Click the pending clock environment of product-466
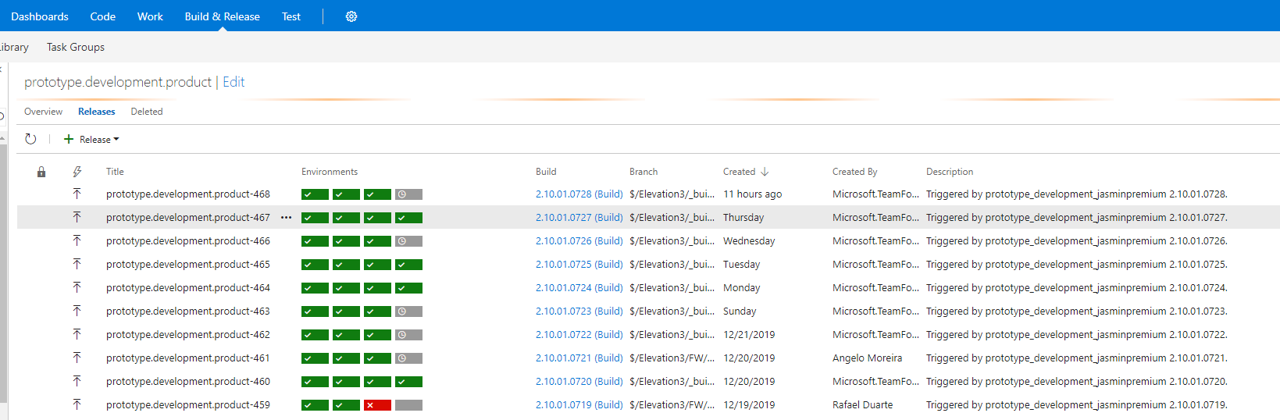 [408, 241]
